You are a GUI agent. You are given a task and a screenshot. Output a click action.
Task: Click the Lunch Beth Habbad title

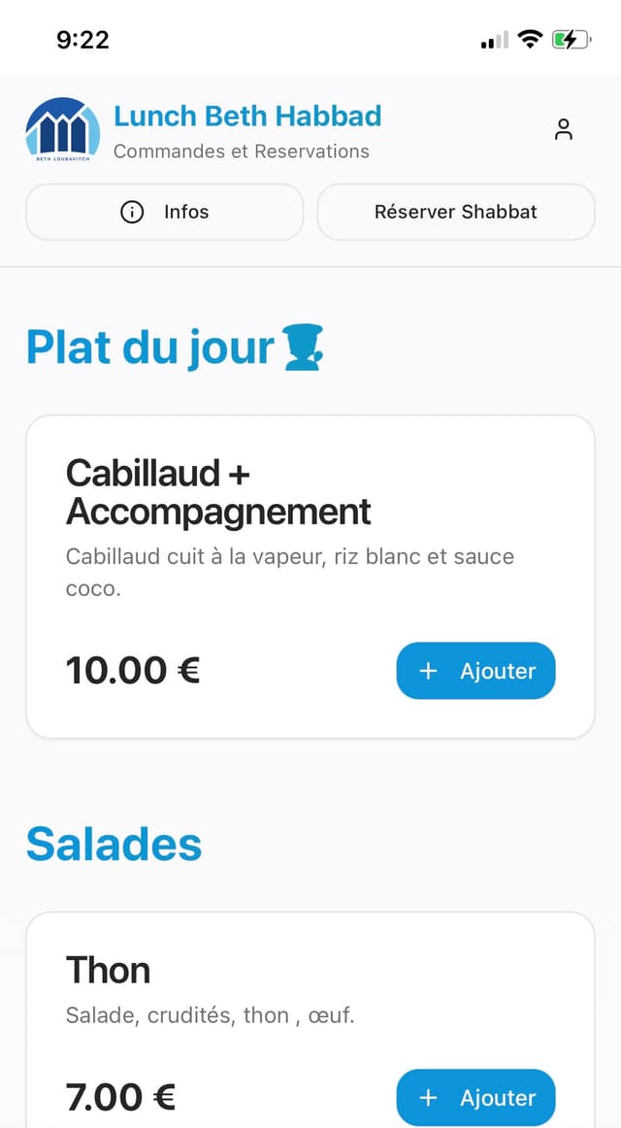pyautogui.click(x=247, y=116)
